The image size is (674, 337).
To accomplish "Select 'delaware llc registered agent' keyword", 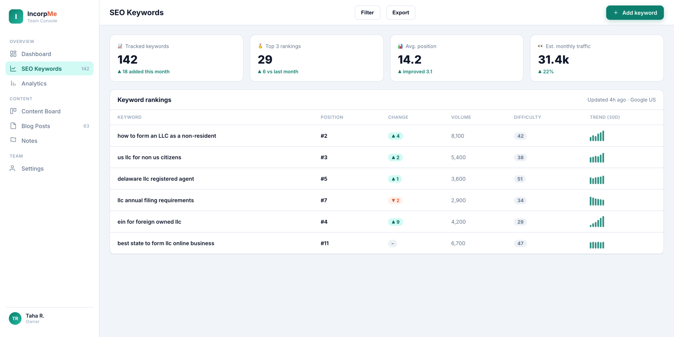I will coord(156,179).
